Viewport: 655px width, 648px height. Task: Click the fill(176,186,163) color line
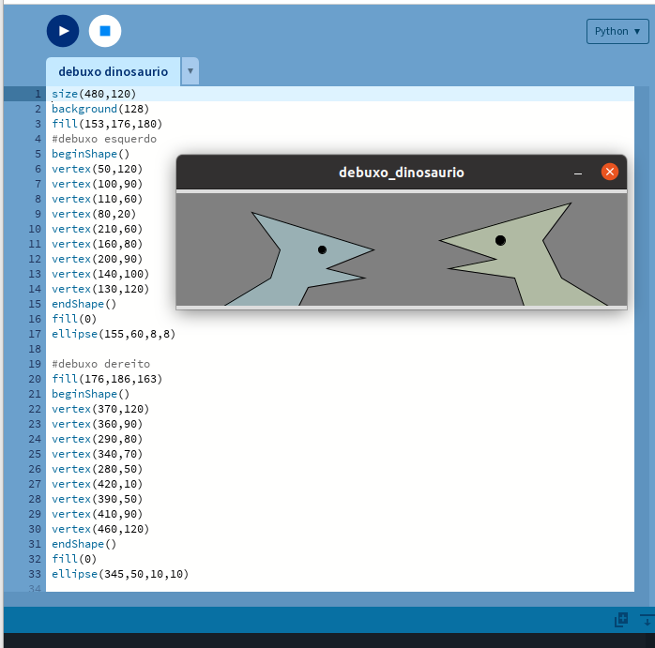point(106,379)
